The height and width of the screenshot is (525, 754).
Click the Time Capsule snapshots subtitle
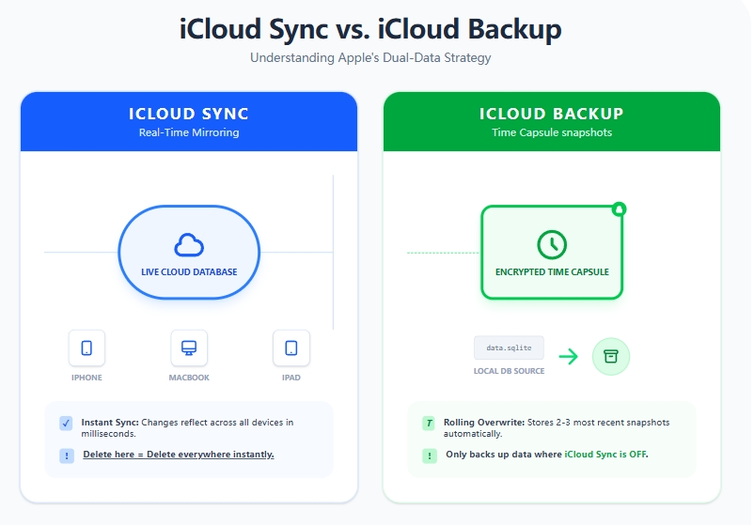(552, 132)
